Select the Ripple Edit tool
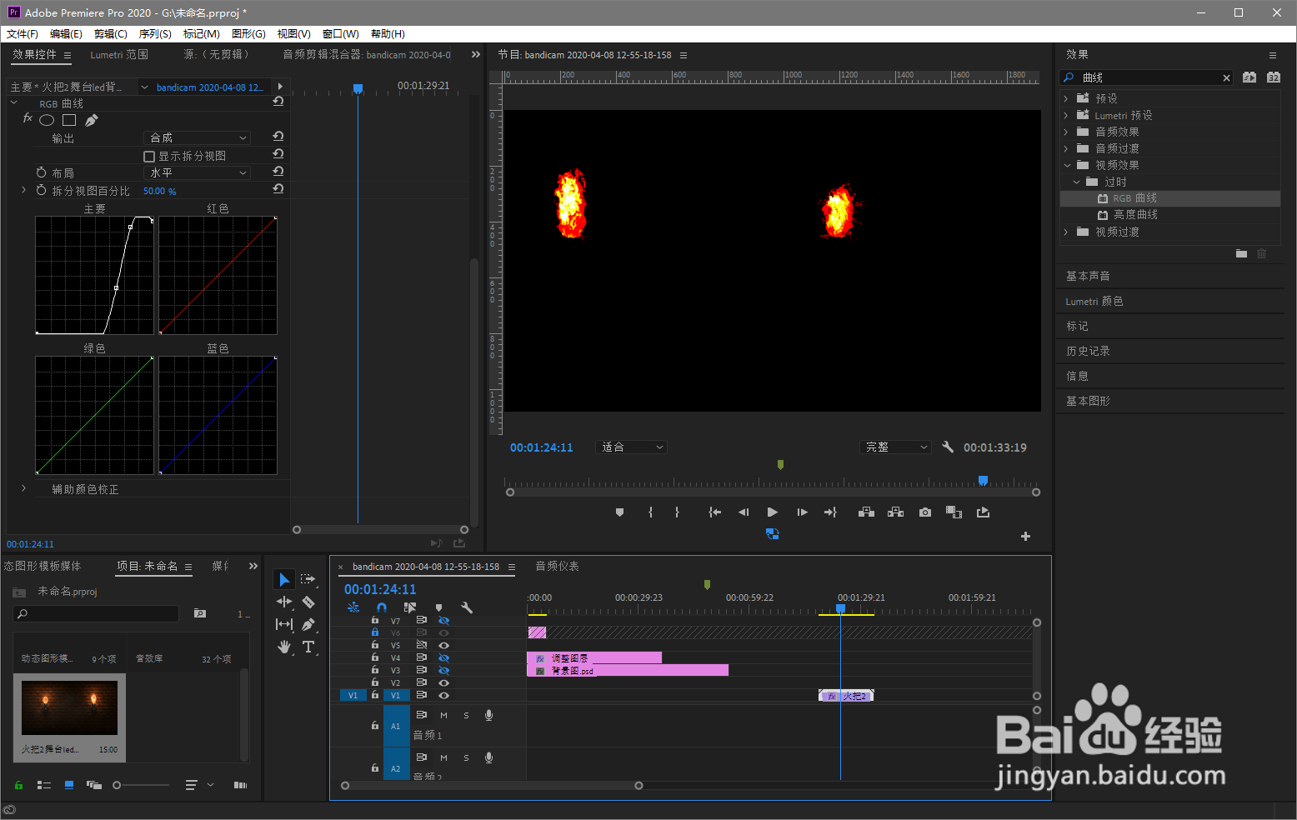 point(284,602)
